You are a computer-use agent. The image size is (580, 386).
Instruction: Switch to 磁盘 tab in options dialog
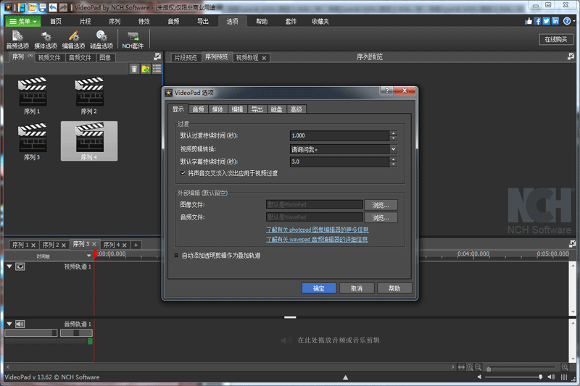pos(277,109)
